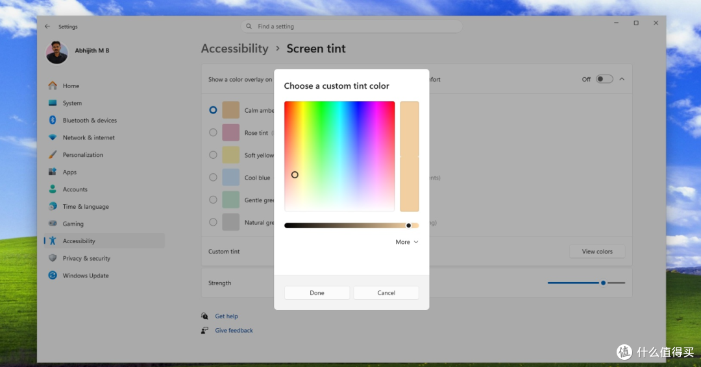
Task: Open Accounts settings page
Action: pyautogui.click(x=104, y=189)
